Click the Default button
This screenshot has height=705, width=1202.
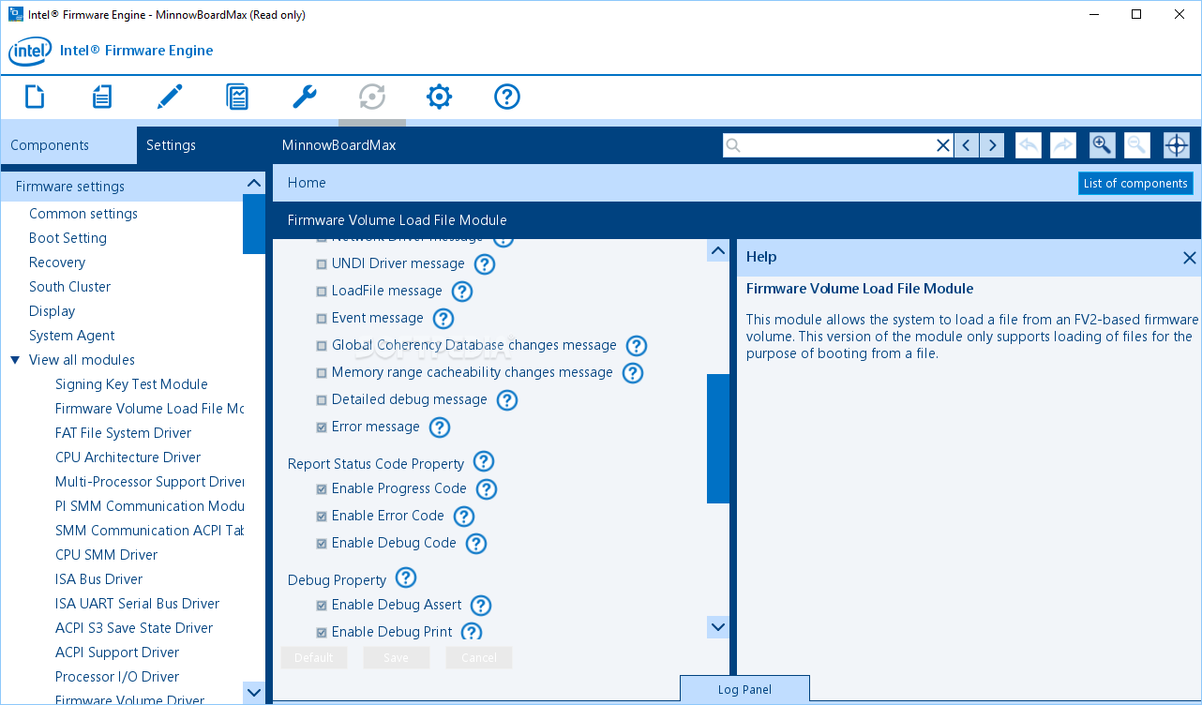pyautogui.click(x=314, y=658)
